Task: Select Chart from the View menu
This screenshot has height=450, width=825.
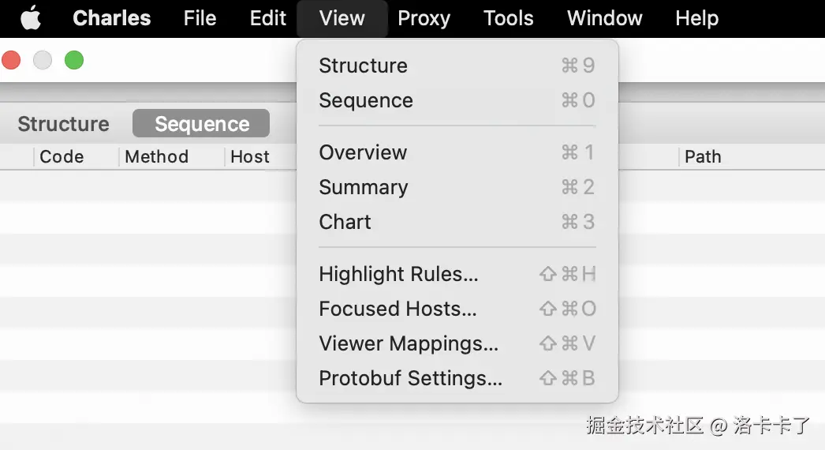Action: click(x=457, y=222)
